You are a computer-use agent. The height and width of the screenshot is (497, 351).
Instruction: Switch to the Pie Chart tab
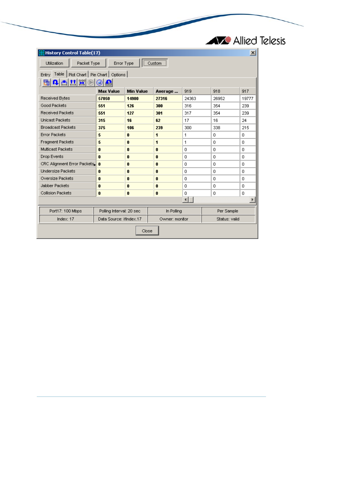tap(99, 75)
